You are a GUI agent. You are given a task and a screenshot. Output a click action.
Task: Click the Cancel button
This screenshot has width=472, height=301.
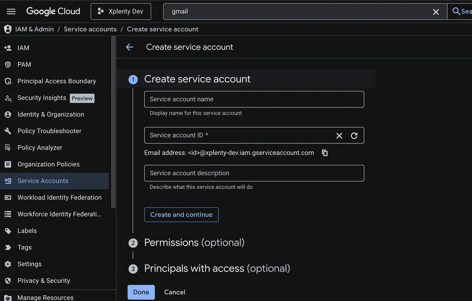[x=175, y=292]
